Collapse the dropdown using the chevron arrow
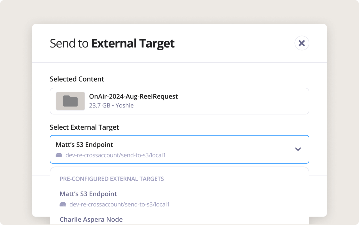Image resolution: width=359 pixels, height=225 pixels. [298, 149]
